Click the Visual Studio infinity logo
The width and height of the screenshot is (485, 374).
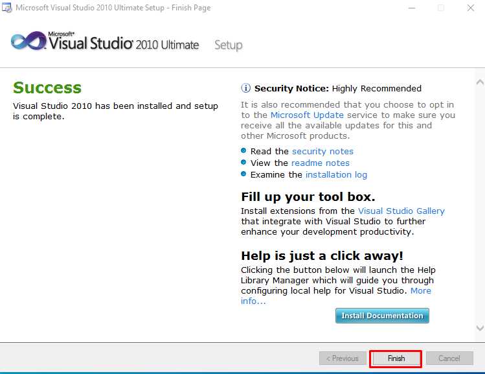click(x=28, y=41)
